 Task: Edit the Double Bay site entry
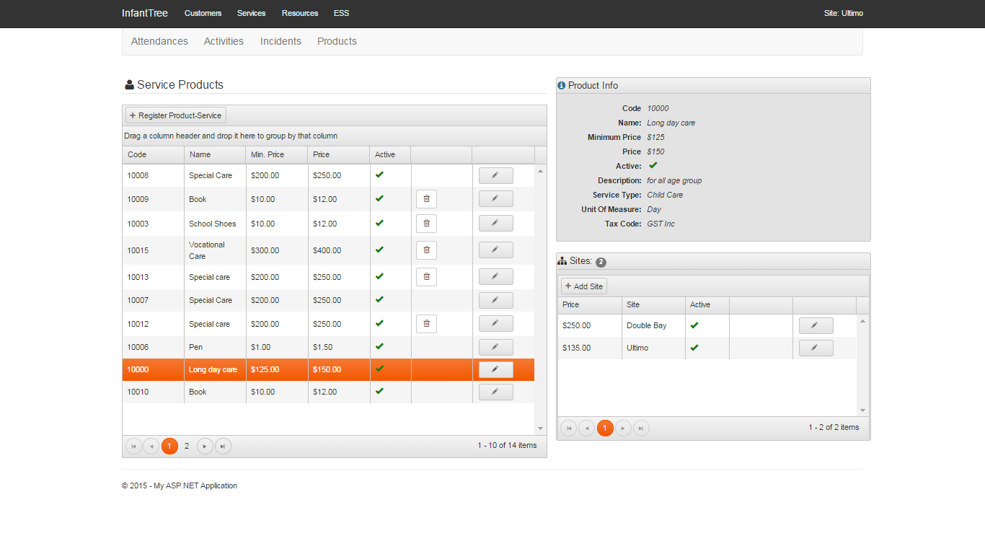(816, 325)
